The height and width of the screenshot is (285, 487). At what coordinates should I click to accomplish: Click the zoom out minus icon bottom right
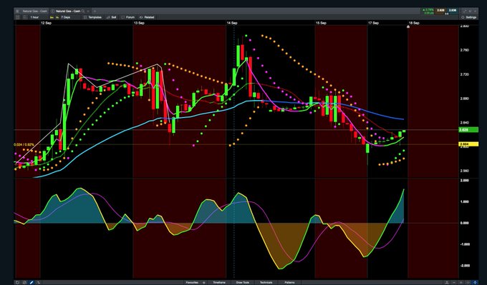(454, 283)
